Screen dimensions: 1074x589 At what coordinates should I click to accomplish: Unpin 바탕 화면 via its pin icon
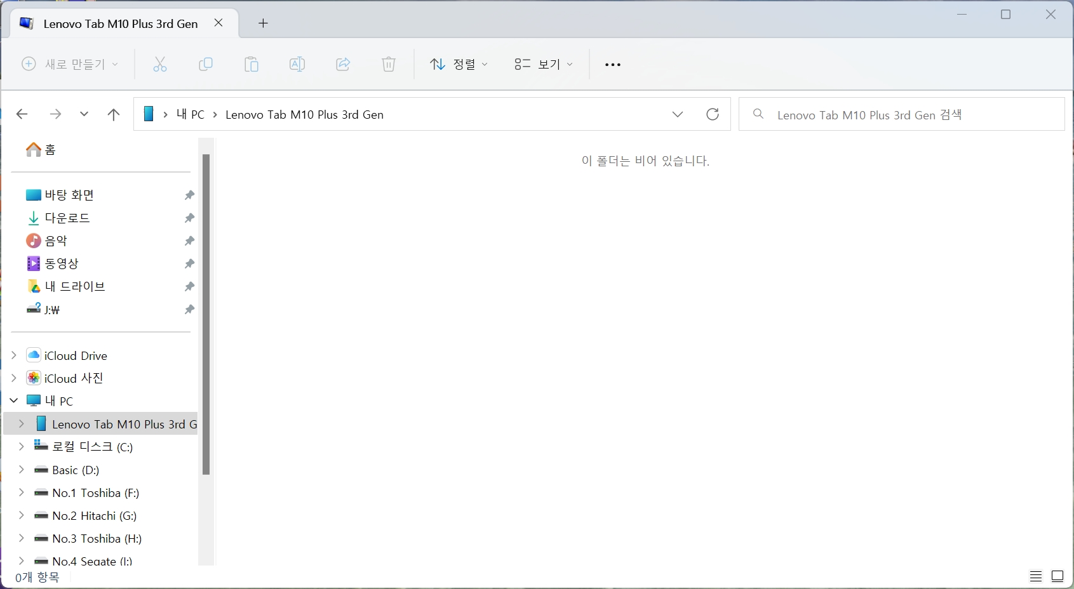click(189, 195)
